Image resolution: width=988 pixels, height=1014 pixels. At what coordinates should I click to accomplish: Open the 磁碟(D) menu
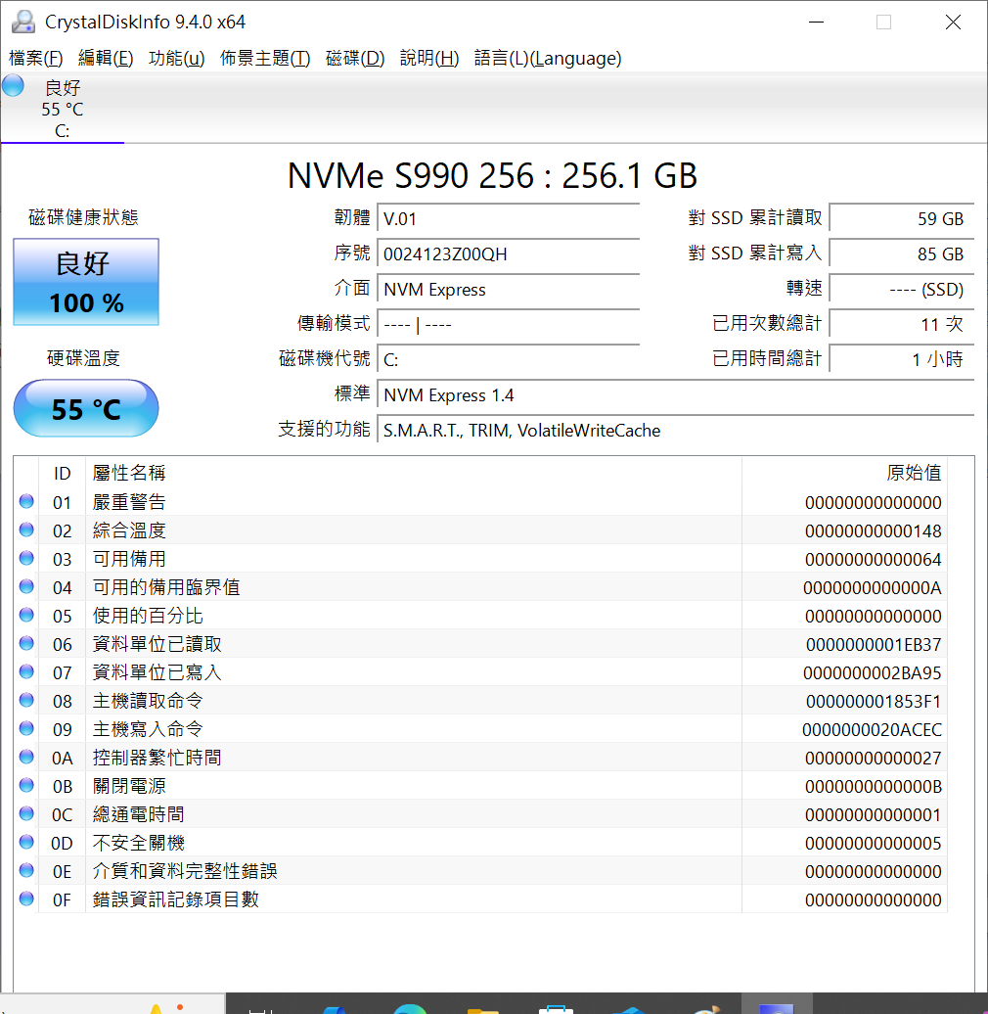pos(355,58)
